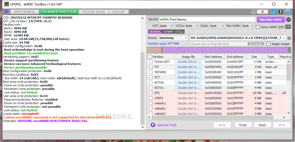Open the VCC voltage dropdown
The width and height of the screenshot is (295, 142).
[x=167, y=26]
